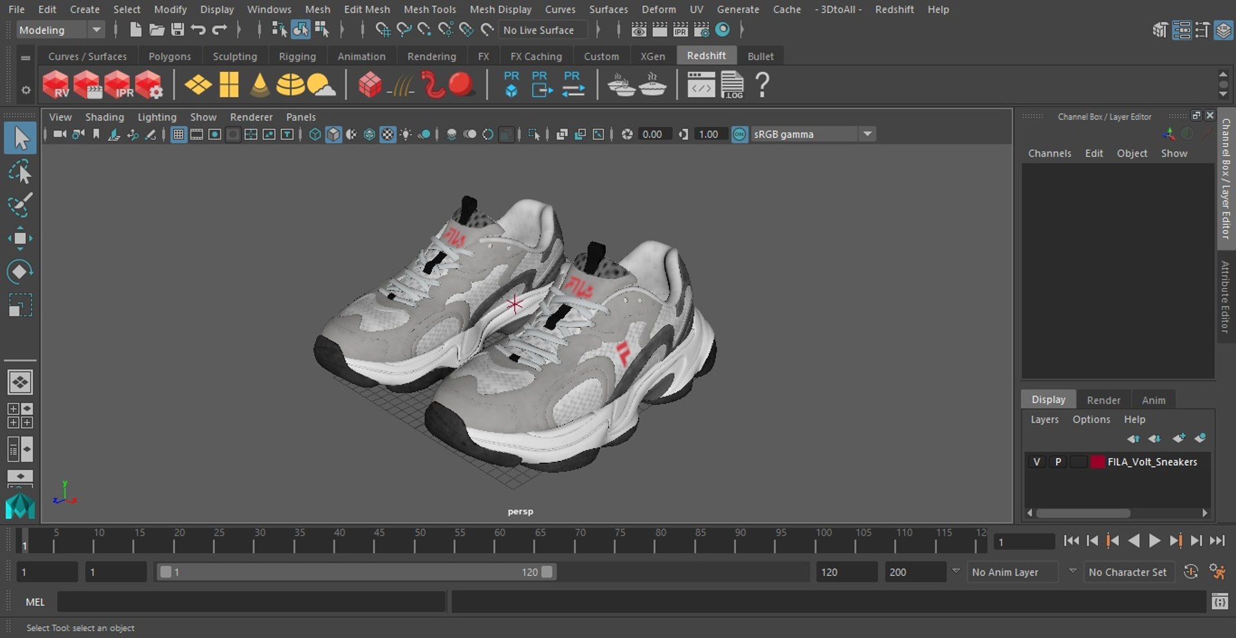Click the playback range slider bar

click(x=356, y=572)
